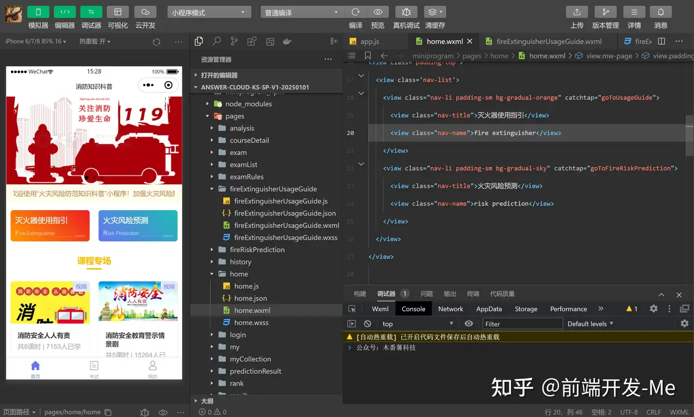The height and width of the screenshot is (417, 694).
Task: Open hot reload (热重载) dropdown
Action: coord(95,41)
